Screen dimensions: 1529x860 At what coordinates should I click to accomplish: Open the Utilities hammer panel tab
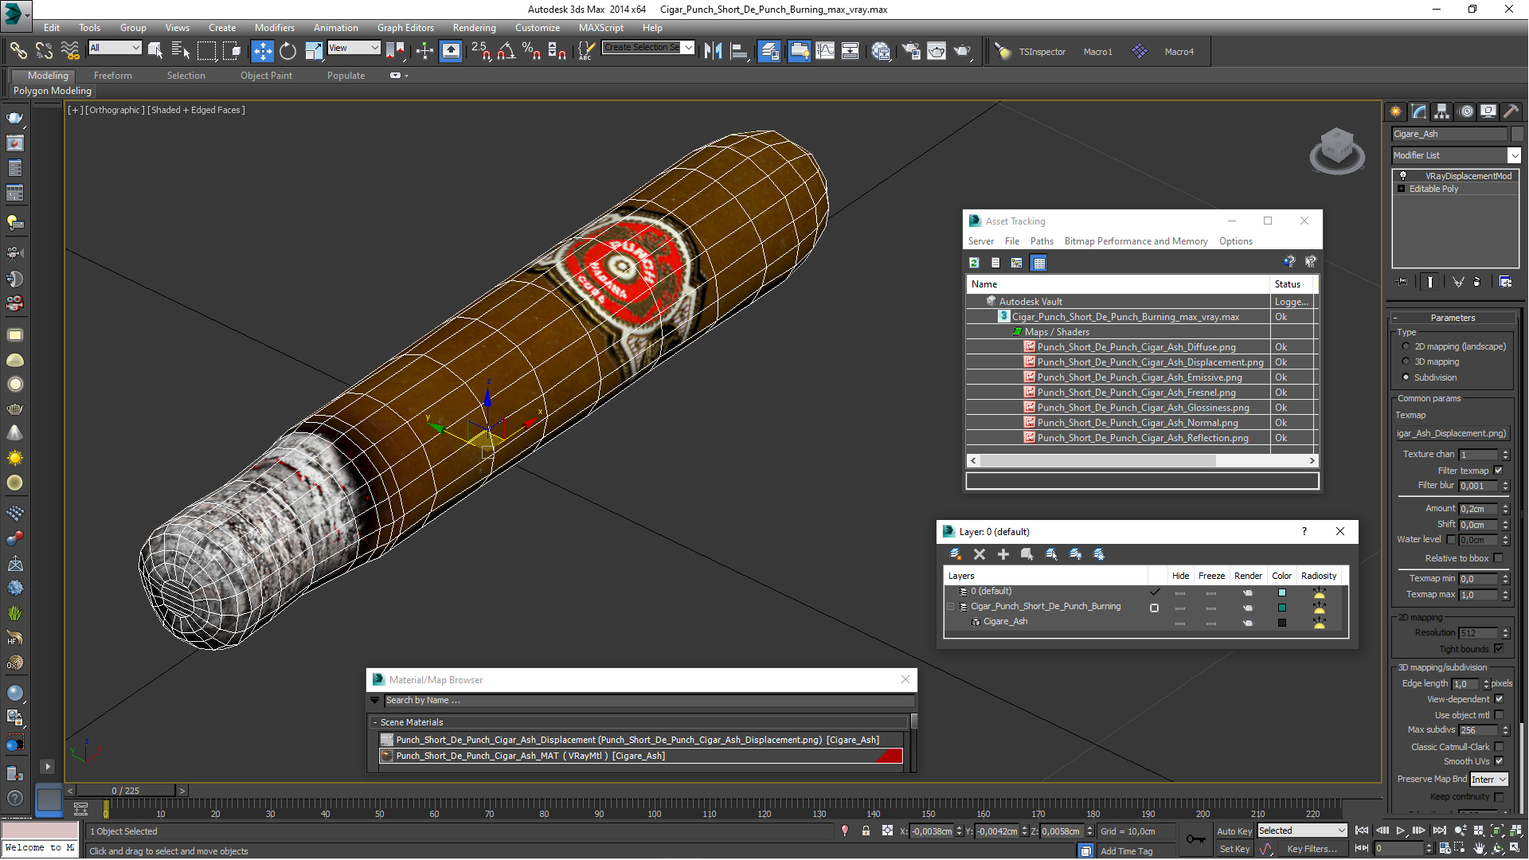[x=1511, y=111]
